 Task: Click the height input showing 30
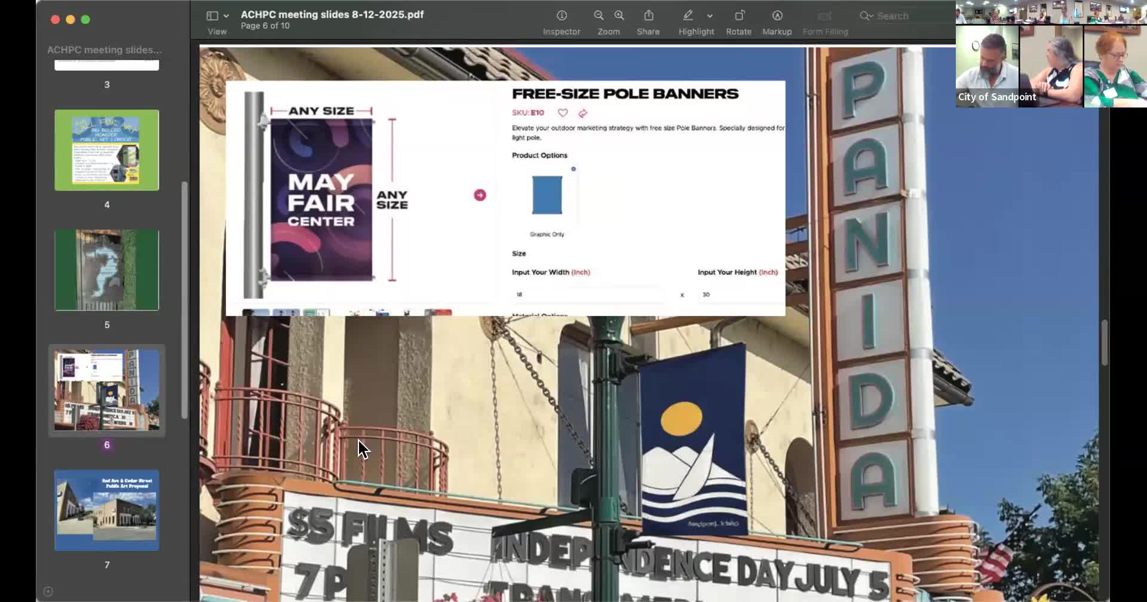pyautogui.click(x=741, y=294)
